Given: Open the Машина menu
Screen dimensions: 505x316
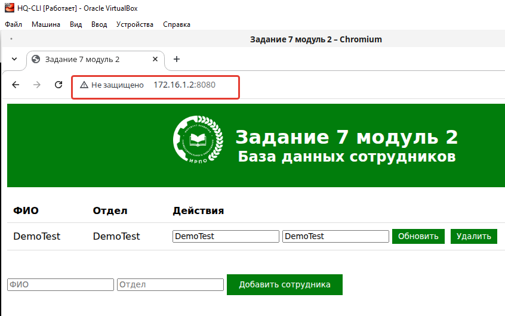Looking at the screenshot, I should (46, 24).
